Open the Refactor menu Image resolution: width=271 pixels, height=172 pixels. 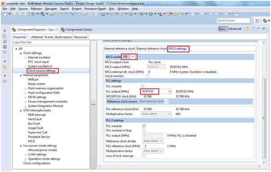(36, 9)
